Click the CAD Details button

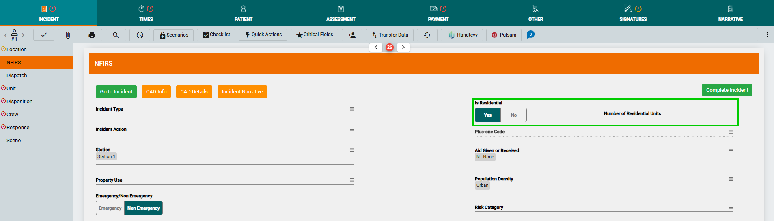click(x=194, y=92)
